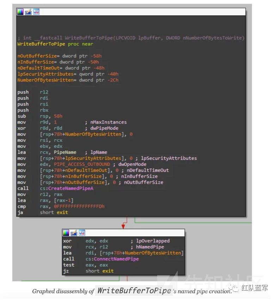Click the 'mov [rsp+78h+nOutBufferSize], 0' instruction
This screenshot has height=300, width=277.
tap(67, 182)
